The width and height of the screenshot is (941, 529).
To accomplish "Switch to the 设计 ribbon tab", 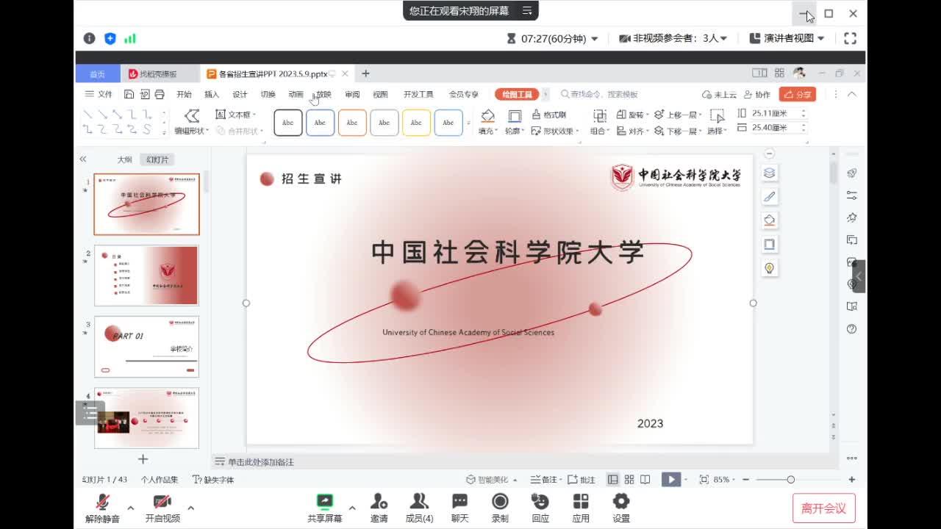I will click(240, 94).
